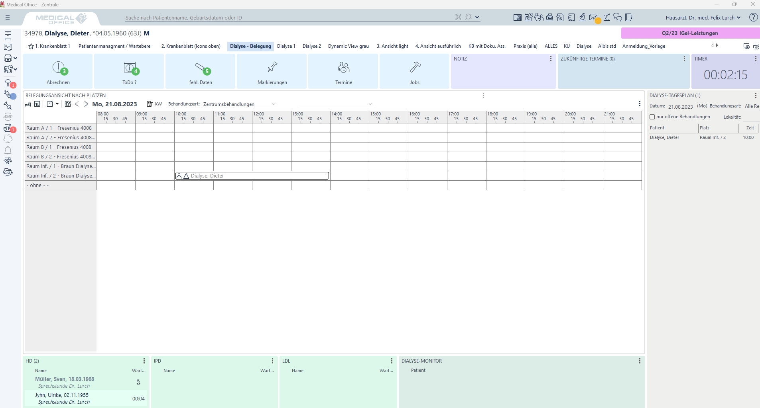
Task: Open the 'Dialyse 1' tab
Action: click(286, 46)
